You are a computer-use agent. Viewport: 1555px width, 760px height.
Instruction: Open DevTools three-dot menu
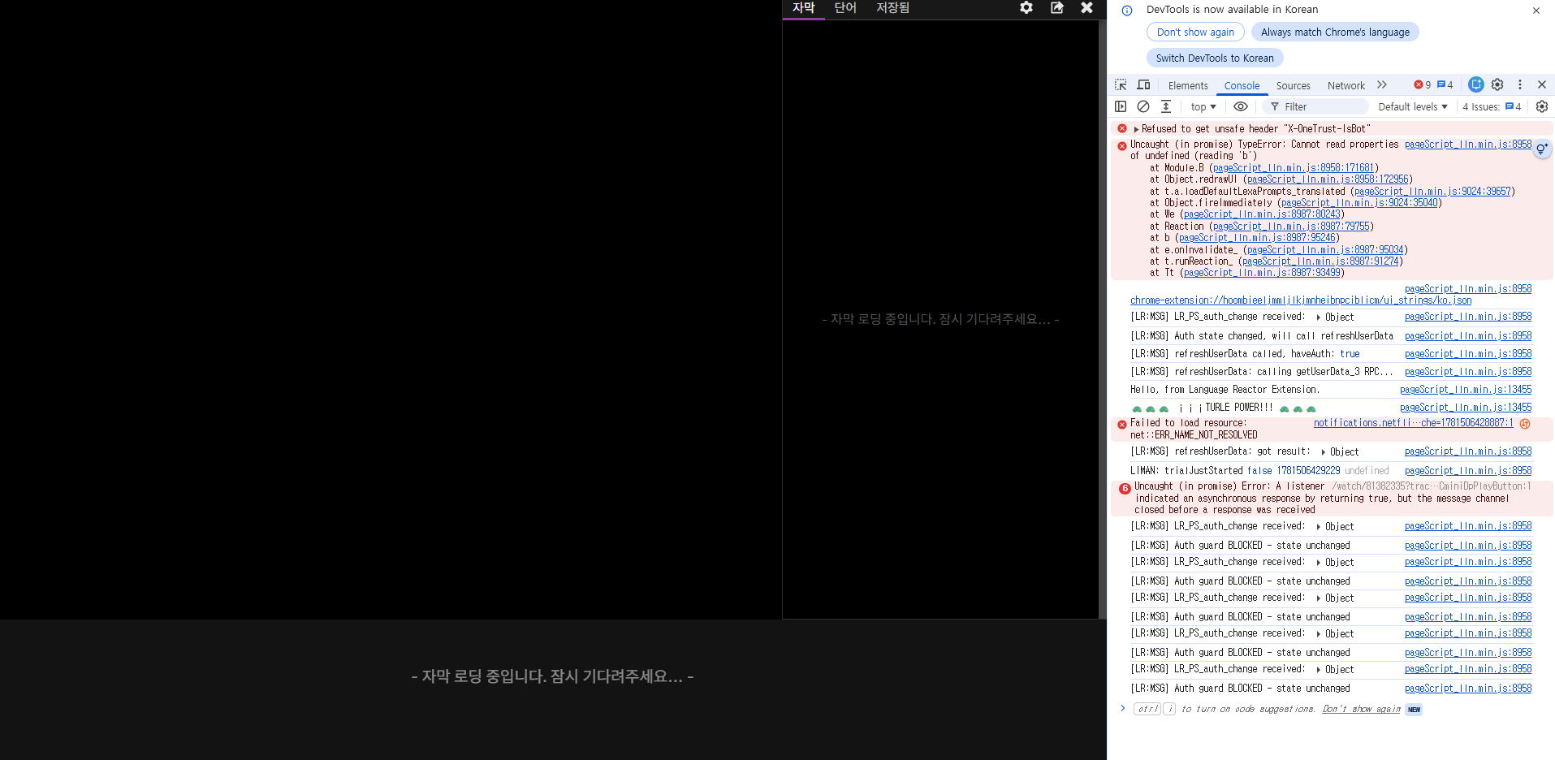pos(1520,84)
